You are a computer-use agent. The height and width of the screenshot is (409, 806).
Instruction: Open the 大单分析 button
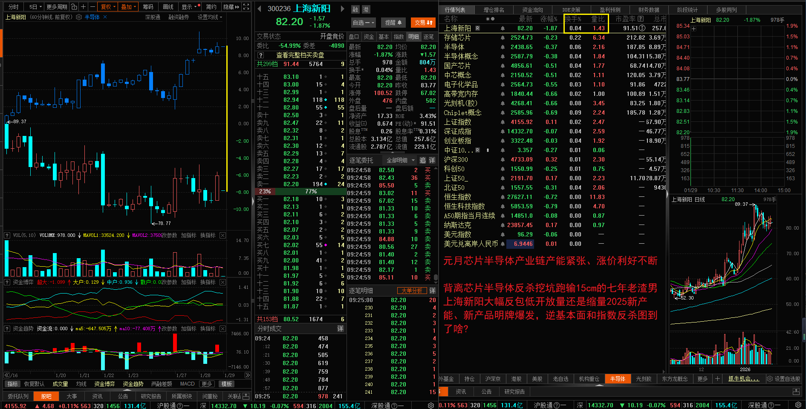[x=412, y=291]
